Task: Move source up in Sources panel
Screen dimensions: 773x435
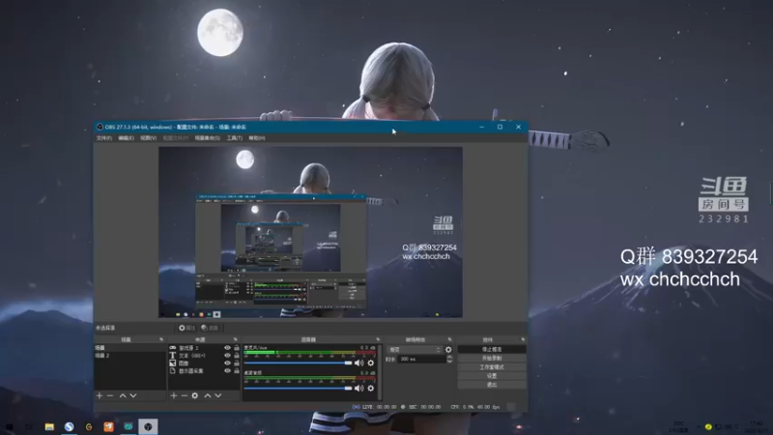Action: 208,395
